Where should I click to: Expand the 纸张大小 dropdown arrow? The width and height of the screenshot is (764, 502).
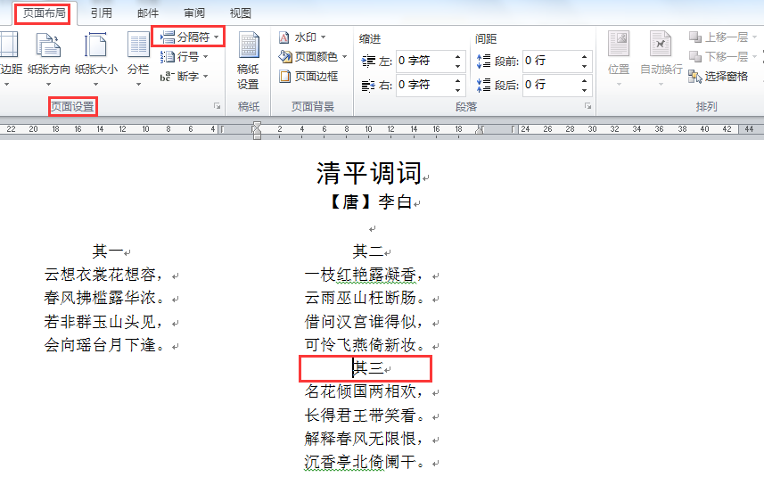(96, 85)
